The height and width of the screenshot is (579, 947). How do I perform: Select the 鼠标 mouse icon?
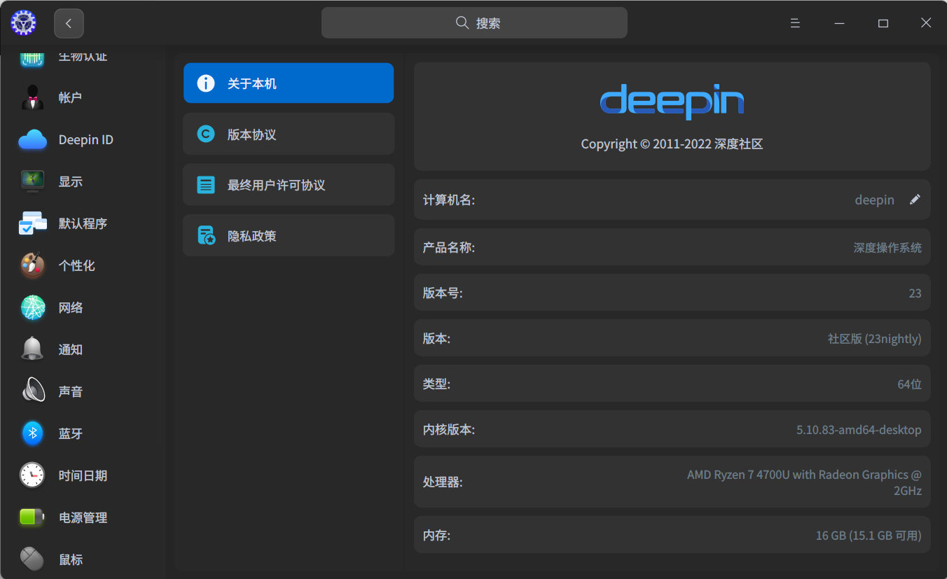tap(32, 559)
